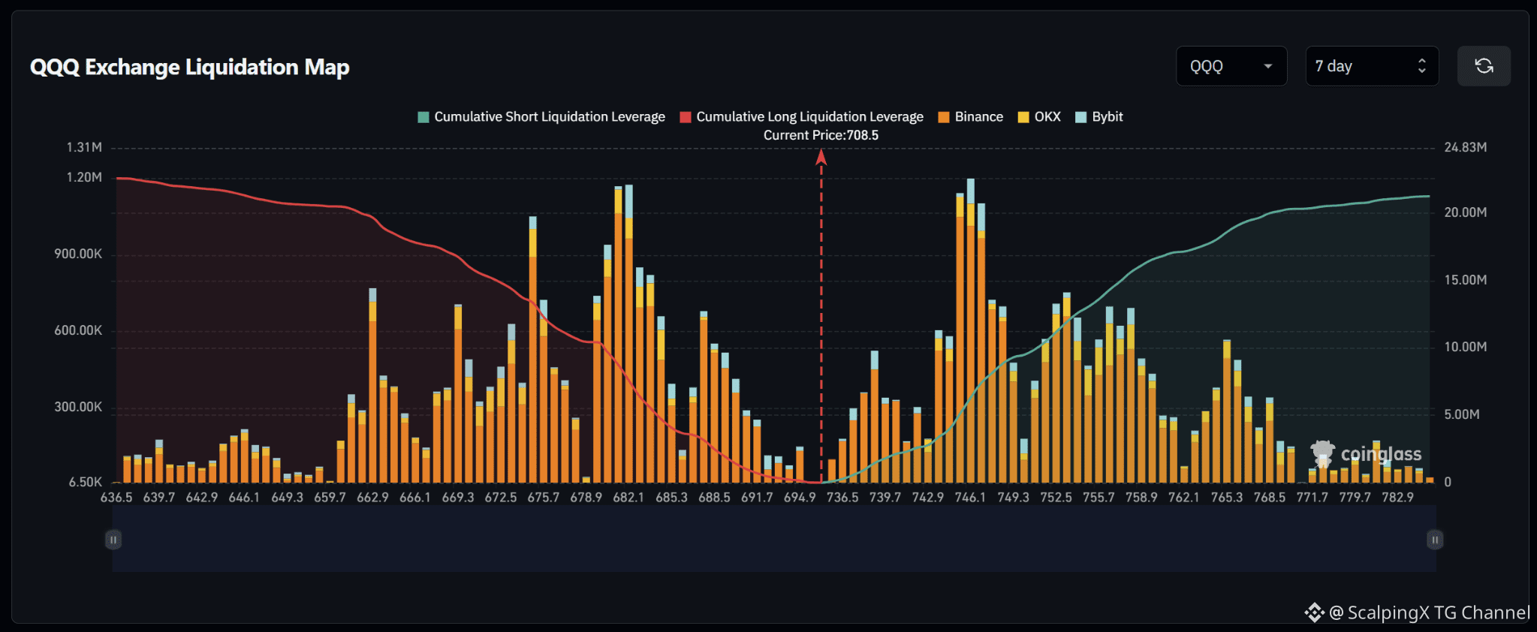The width and height of the screenshot is (1537, 632).
Task: Open the QQQ symbol dropdown
Action: (x=1231, y=66)
